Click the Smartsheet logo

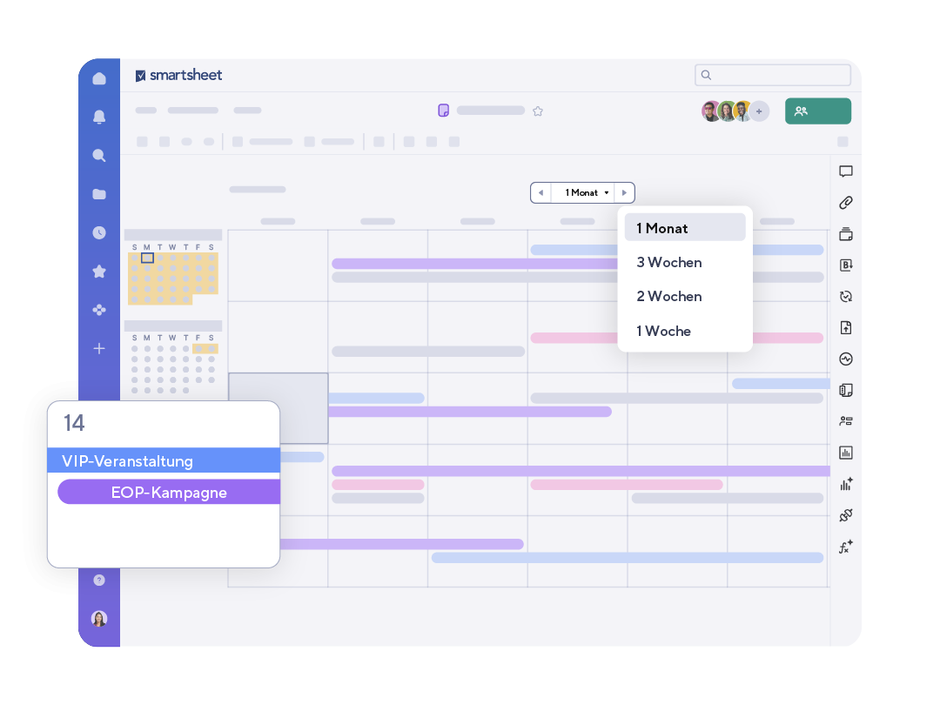tap(178, 75)
